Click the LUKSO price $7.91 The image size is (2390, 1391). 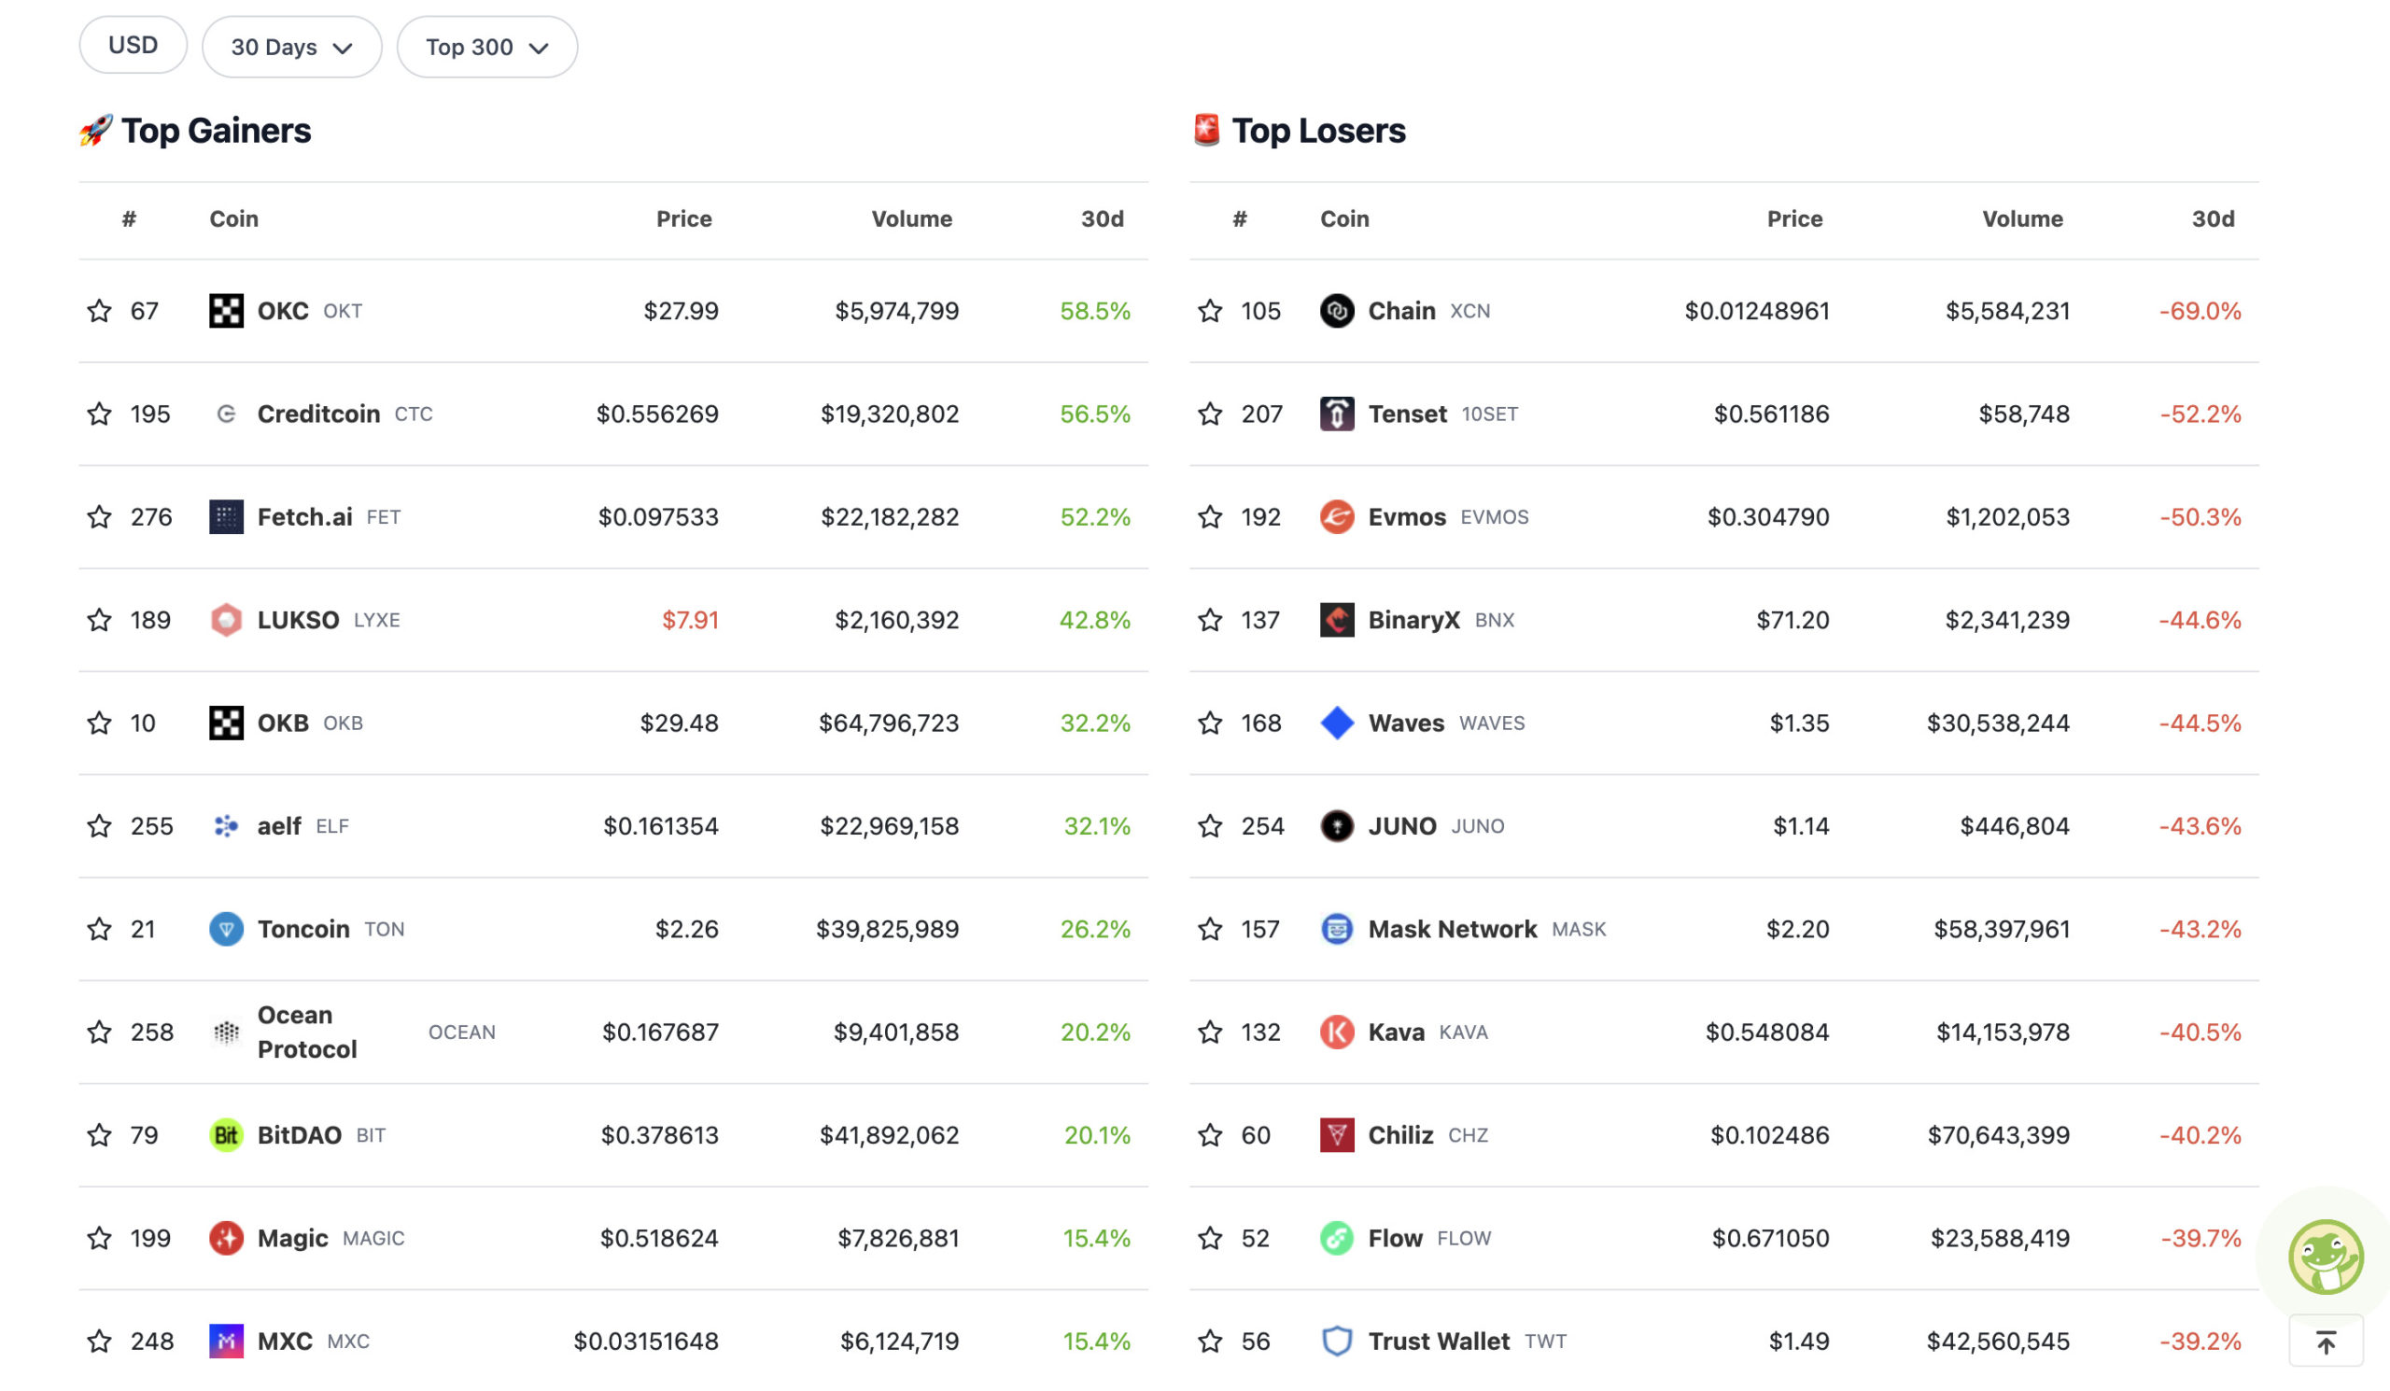click(691, 620)
